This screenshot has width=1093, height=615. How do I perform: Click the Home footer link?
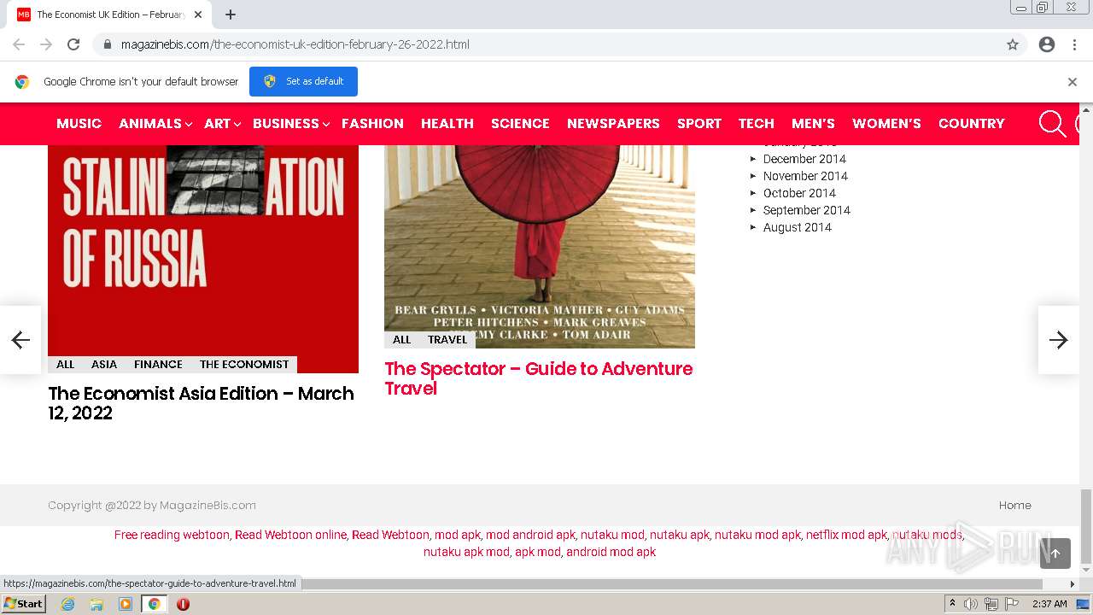point(1015,506)
